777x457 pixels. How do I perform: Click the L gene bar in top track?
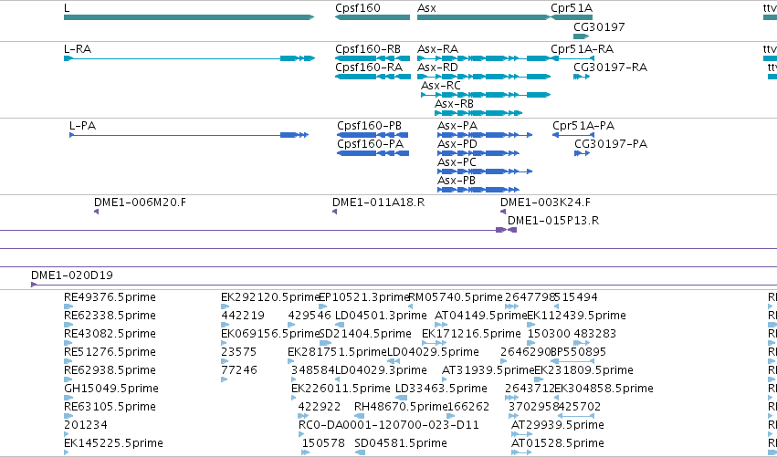[189, 17]
